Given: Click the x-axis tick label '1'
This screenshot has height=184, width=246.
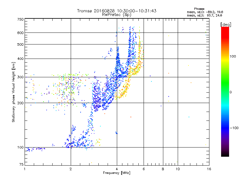Looking at the screenshot, I should [x=25, y=169].
